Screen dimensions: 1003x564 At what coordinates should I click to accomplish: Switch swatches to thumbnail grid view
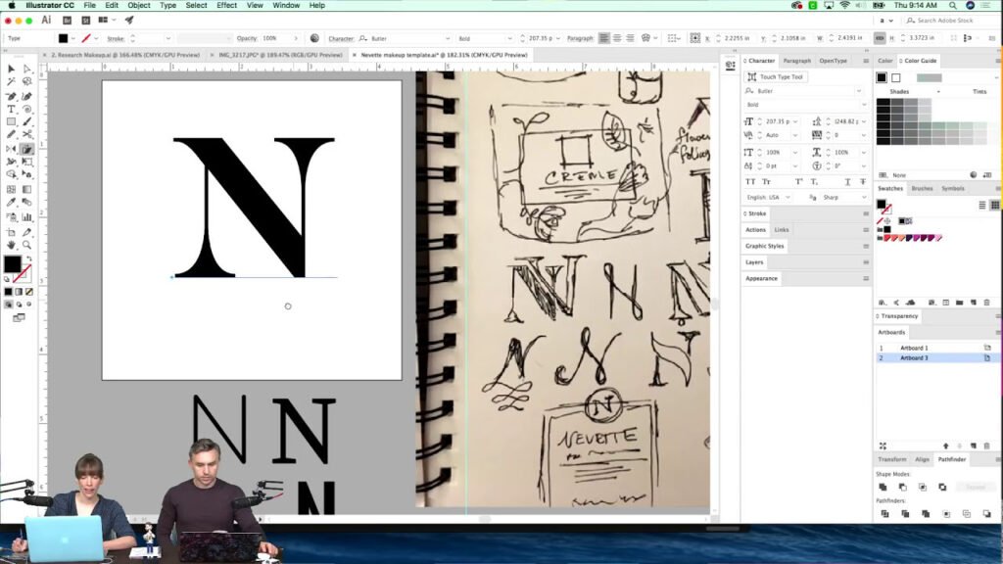click(x=995, y=206)
